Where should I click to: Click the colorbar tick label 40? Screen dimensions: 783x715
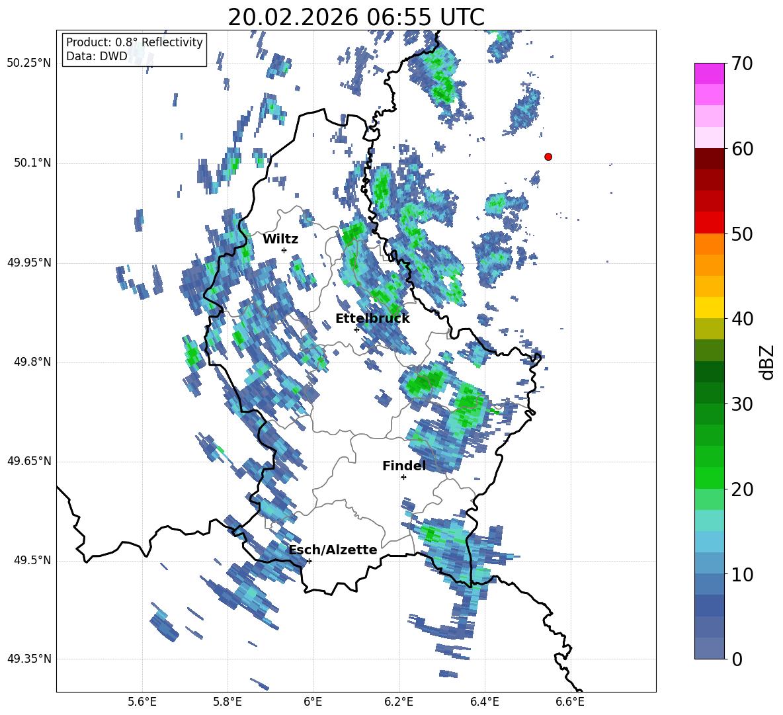742,319
